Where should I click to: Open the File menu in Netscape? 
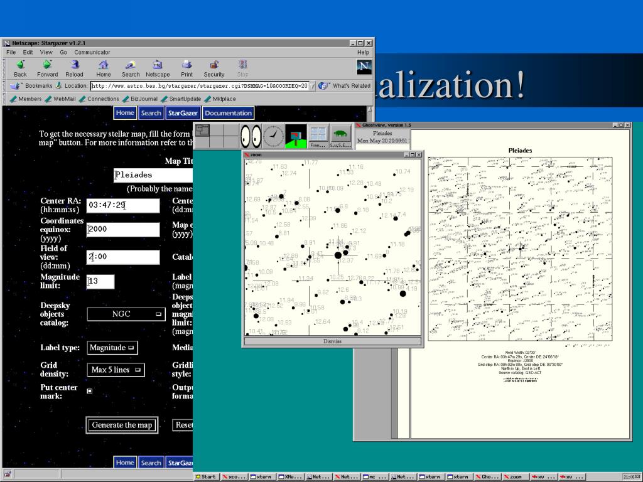(11, 52)
